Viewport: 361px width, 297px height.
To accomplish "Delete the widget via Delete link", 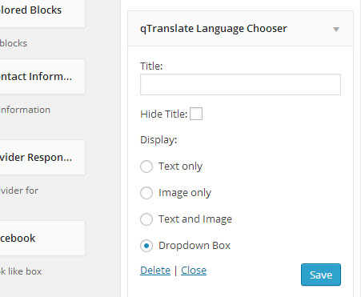I will [x=155, y=271].
